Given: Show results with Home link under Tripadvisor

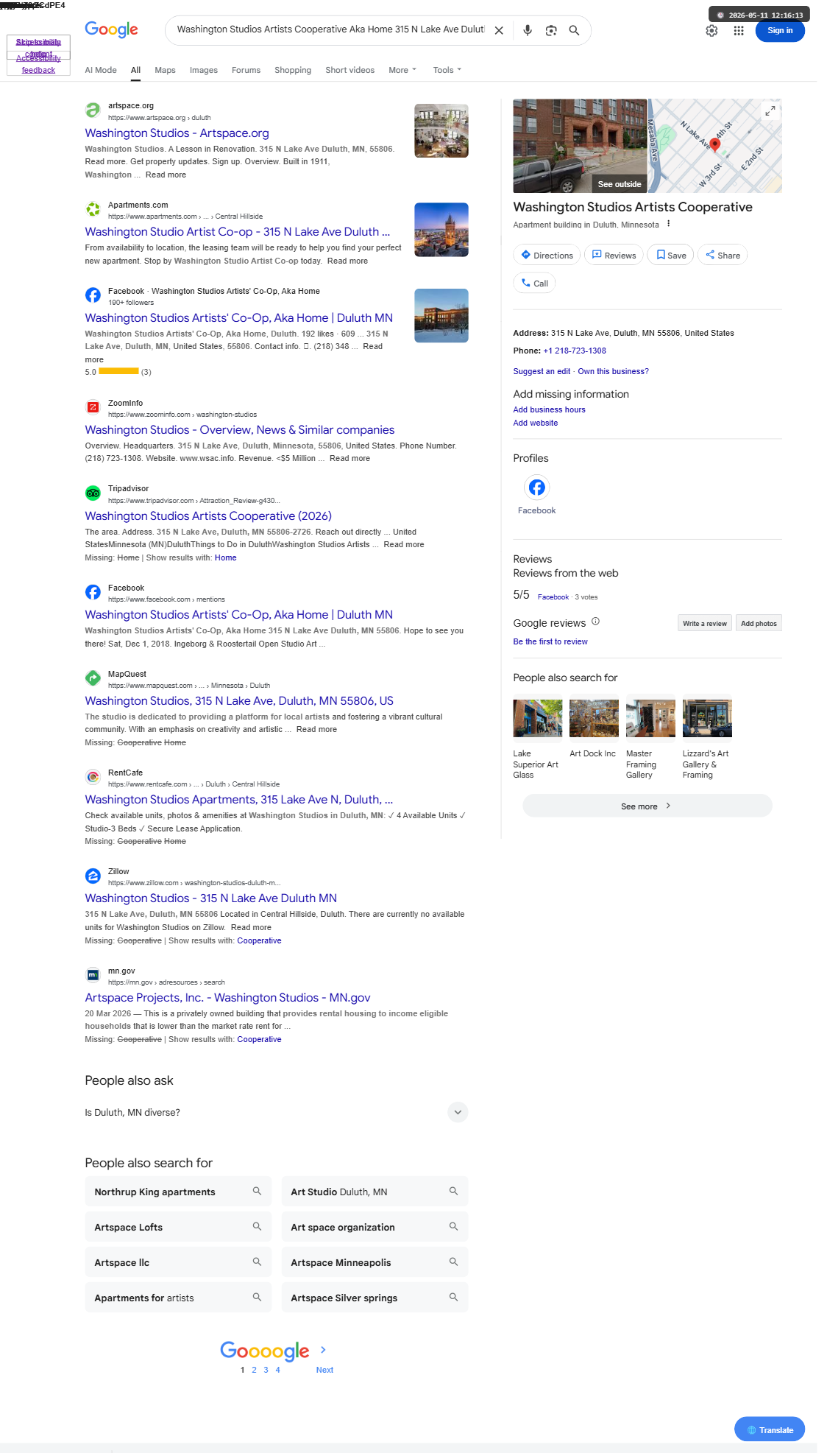Looking at the screenshot, I should coord(226,557).
